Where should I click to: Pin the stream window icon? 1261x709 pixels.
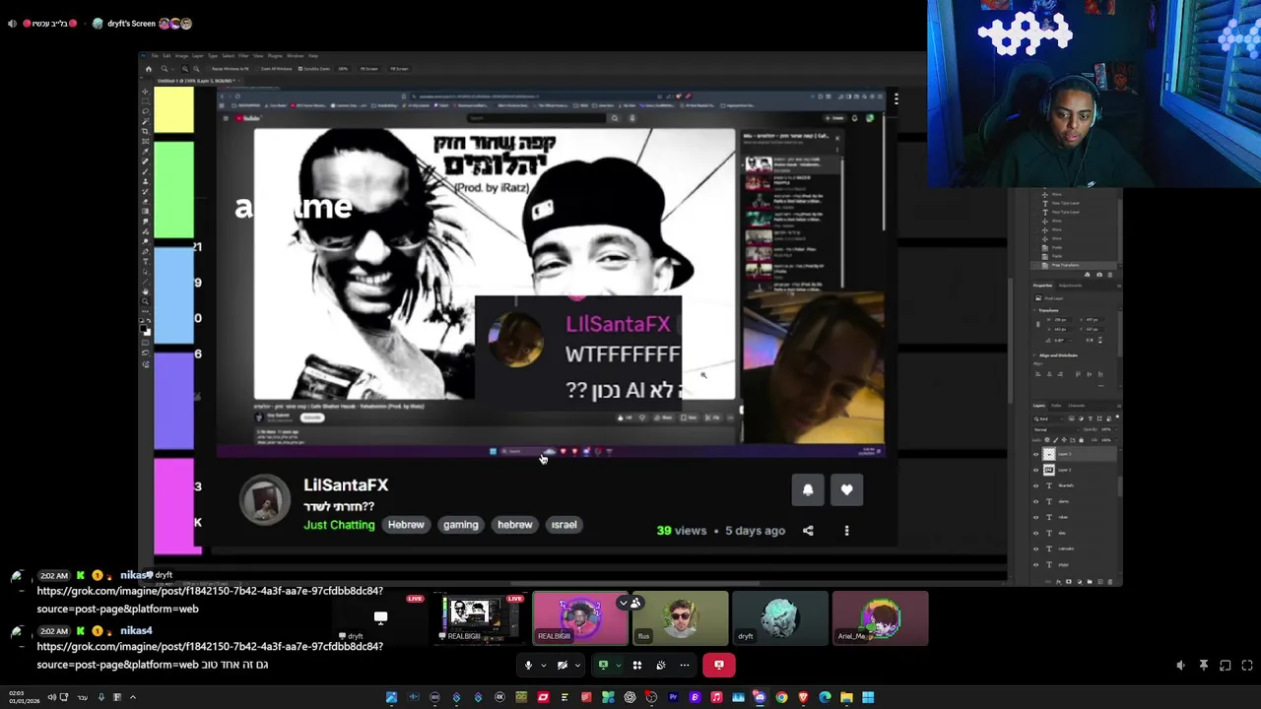coord(1203,666)
